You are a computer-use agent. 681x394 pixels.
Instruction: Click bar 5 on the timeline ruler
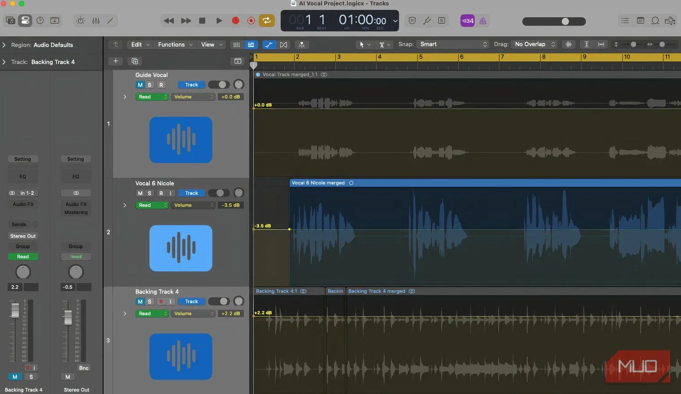tap(421, 57)
